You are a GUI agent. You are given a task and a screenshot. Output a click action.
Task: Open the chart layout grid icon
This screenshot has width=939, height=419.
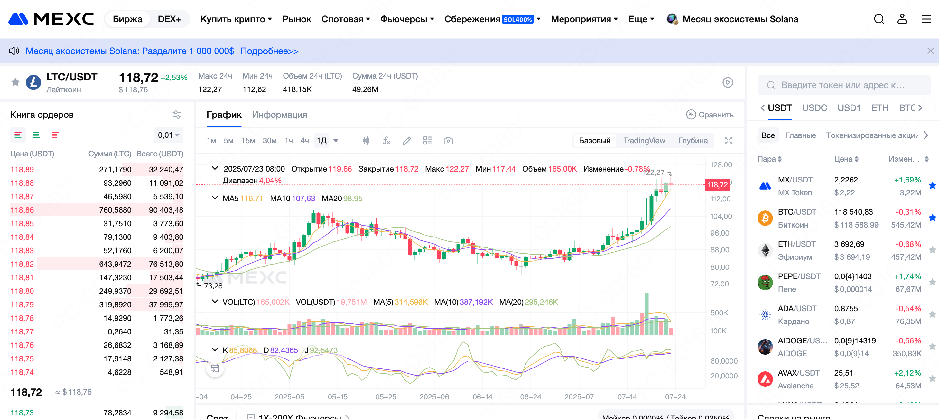pos(427,141)
